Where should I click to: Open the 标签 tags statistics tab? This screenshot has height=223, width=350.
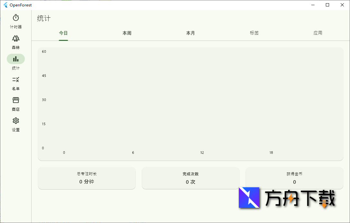pyautogui.click(x=254, y=33)
